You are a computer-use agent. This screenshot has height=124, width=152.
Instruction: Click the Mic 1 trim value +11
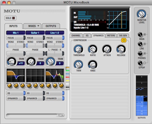pyautogui.click(x=21, y=63)
